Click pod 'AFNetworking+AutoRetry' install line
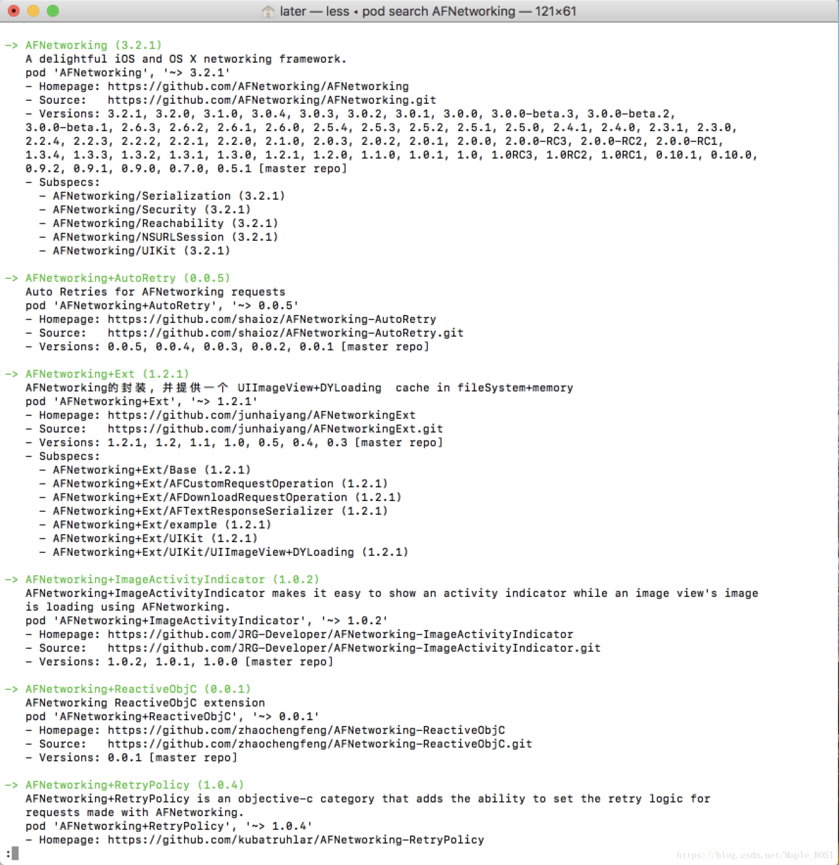 tap(162, 305)
